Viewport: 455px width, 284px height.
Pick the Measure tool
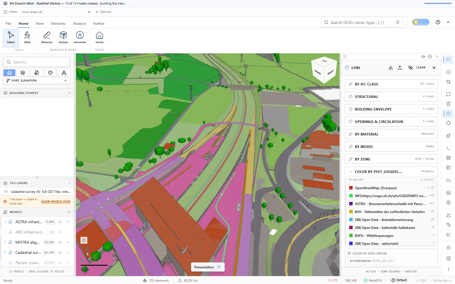(x=47, y=38)
